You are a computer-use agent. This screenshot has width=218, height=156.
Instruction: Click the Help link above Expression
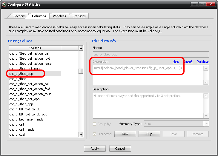click(176, 61)
